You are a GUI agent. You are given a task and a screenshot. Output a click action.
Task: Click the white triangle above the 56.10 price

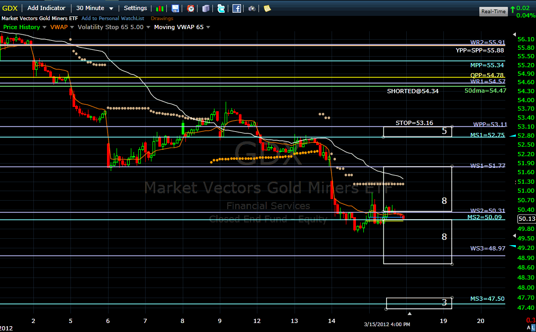click(x=514, y=34)
